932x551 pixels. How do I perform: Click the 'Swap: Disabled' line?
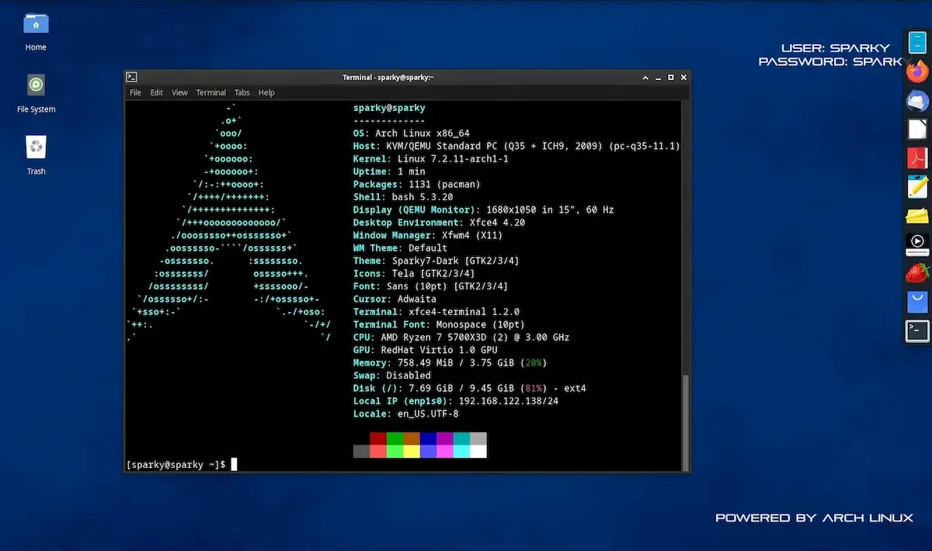pos(392,376)
